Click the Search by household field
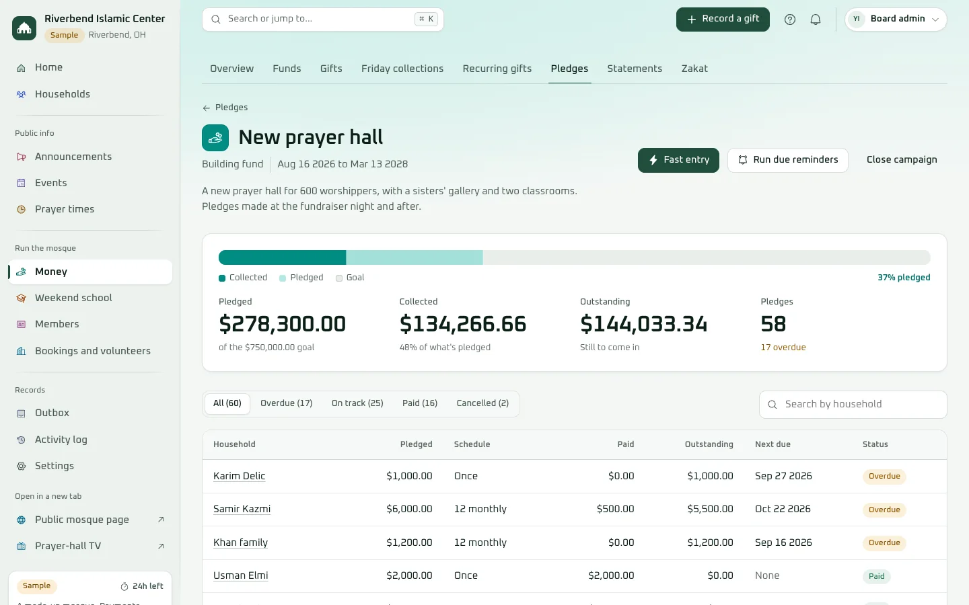The height and width of the screenshot is (605, 969). point(853,405)
